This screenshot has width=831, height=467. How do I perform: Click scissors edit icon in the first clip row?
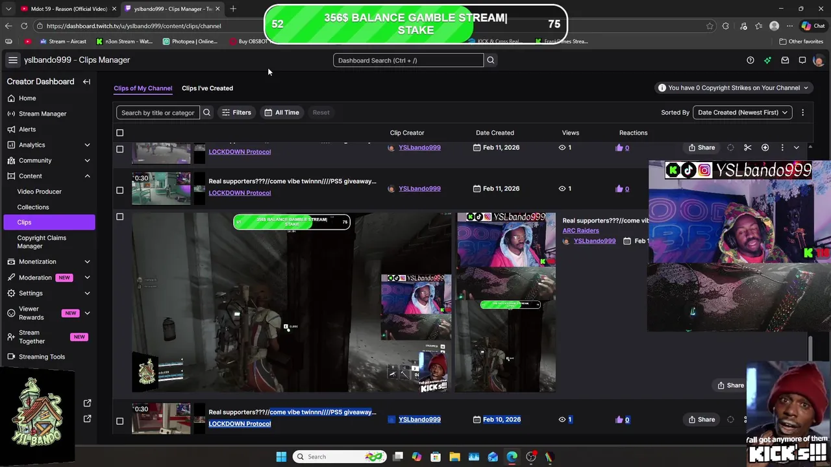(x=748, y=148)
